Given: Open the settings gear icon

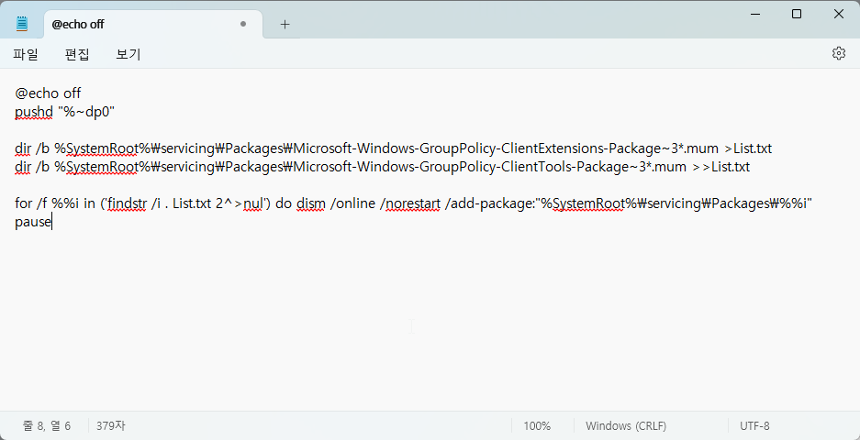Looking at the screenshot, I should [x=838, y=53].
